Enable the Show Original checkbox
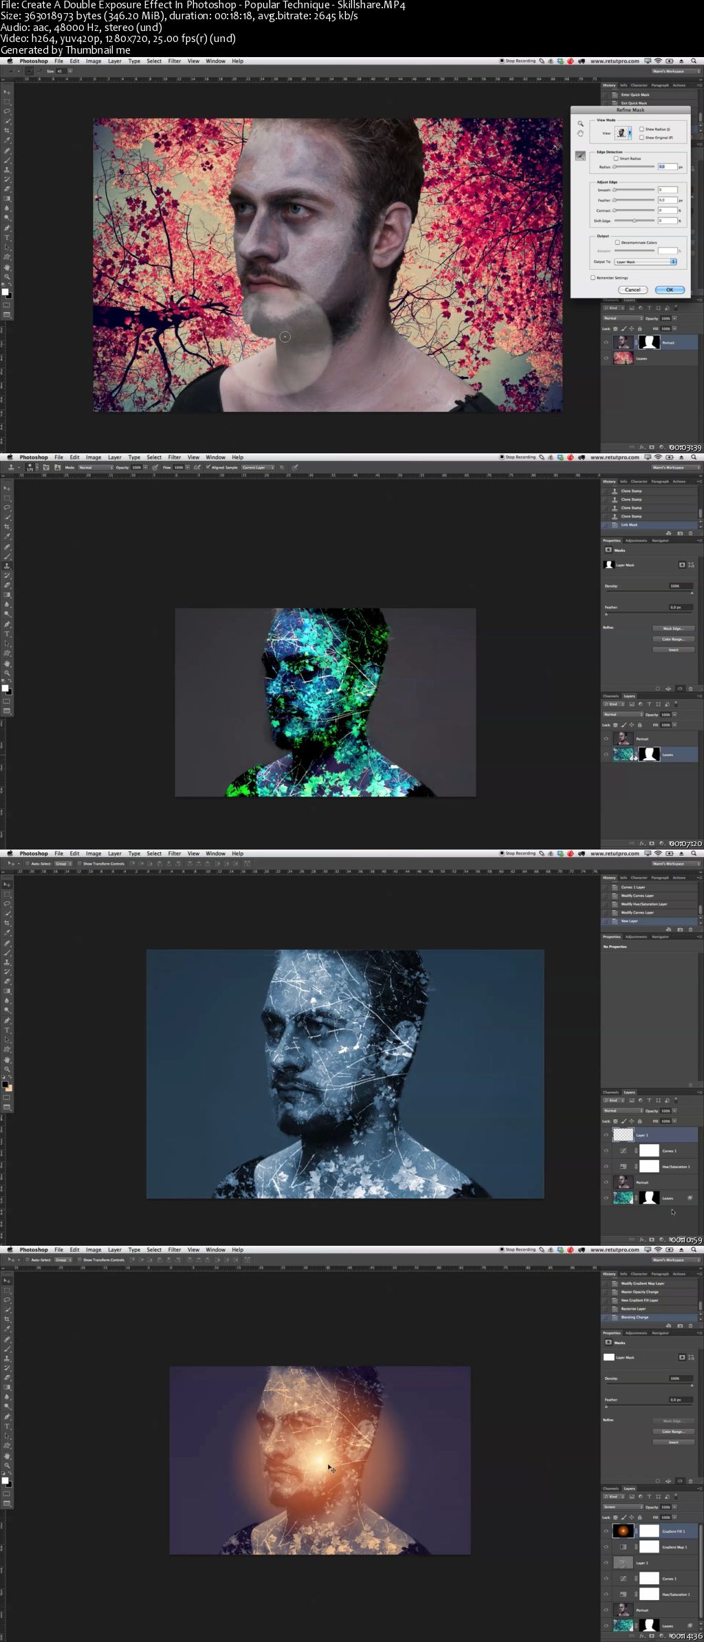Screen dimensions: 704x1642 pos(641,137)
